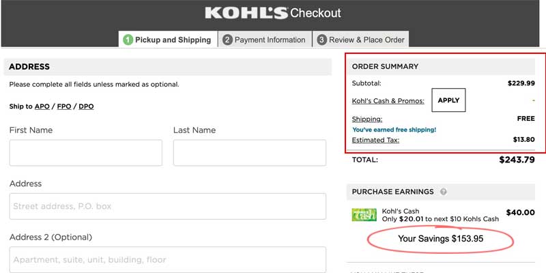Image resolution: width=546 pixels, height=273 pixels.
Task: Click the Address 2 optional field
Action: pos(167,259)
